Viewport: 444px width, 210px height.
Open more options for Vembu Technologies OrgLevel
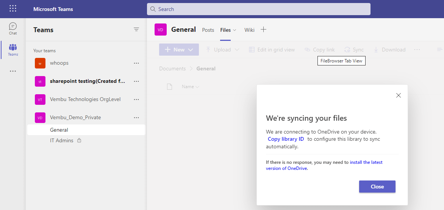click(x=136, y=100)
